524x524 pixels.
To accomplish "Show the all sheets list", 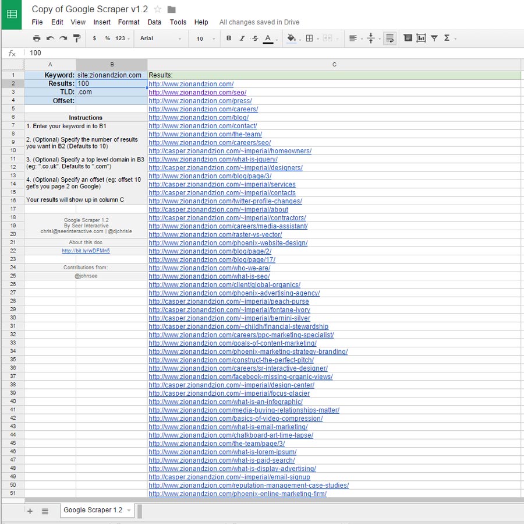I will point(45,511).
